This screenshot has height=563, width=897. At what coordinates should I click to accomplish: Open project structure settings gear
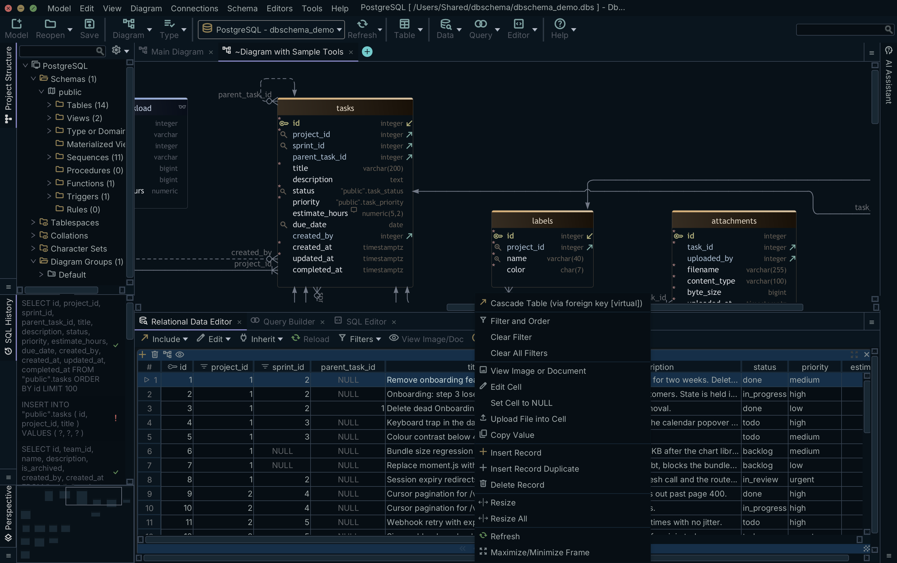click(116, 50)
